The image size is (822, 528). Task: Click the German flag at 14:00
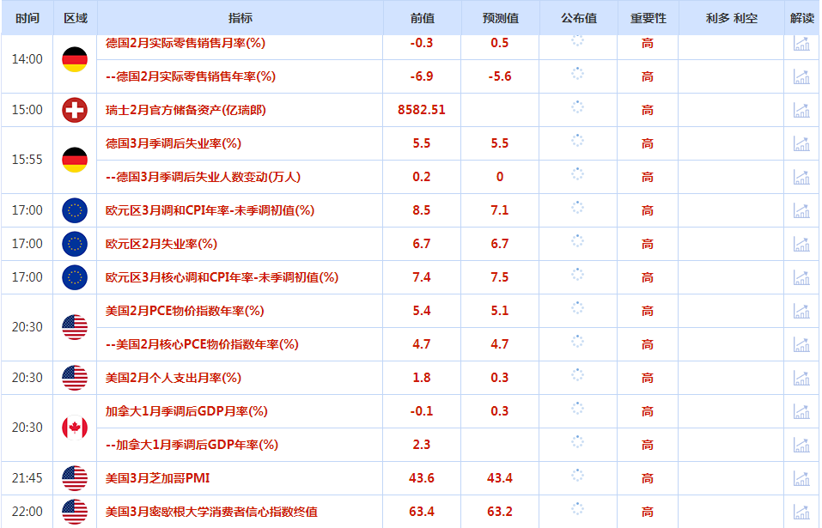75,59
